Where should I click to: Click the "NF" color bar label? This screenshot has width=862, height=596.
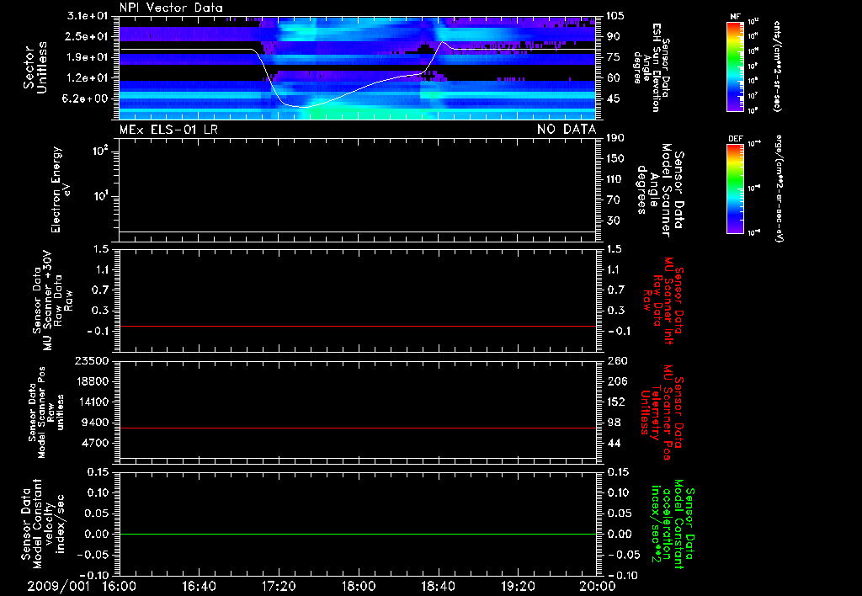(735, 17)
